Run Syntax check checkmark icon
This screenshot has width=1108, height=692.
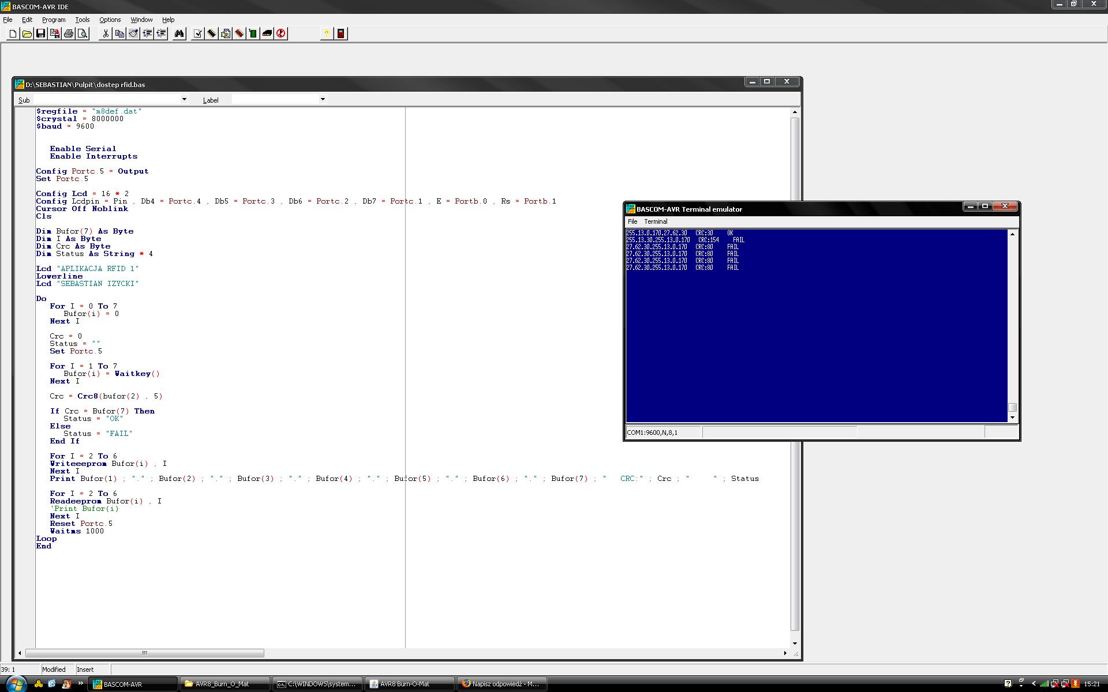click(x=198, y=33)
